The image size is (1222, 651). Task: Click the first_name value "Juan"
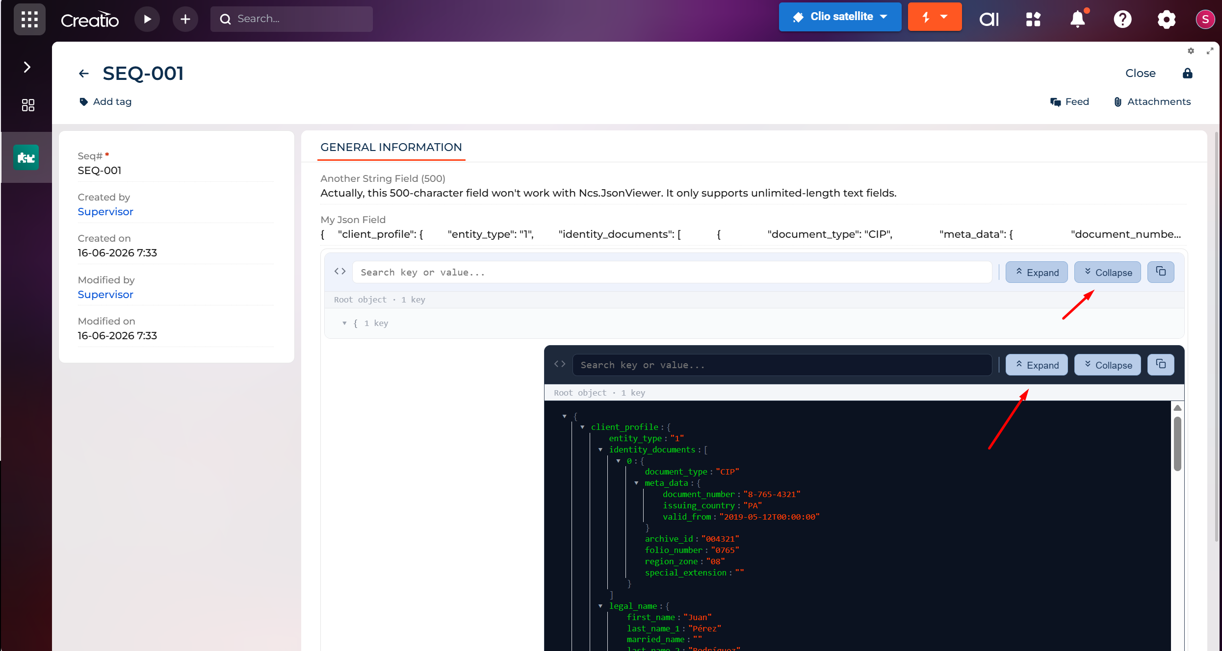pyautogui.click(x=697, y=617)
